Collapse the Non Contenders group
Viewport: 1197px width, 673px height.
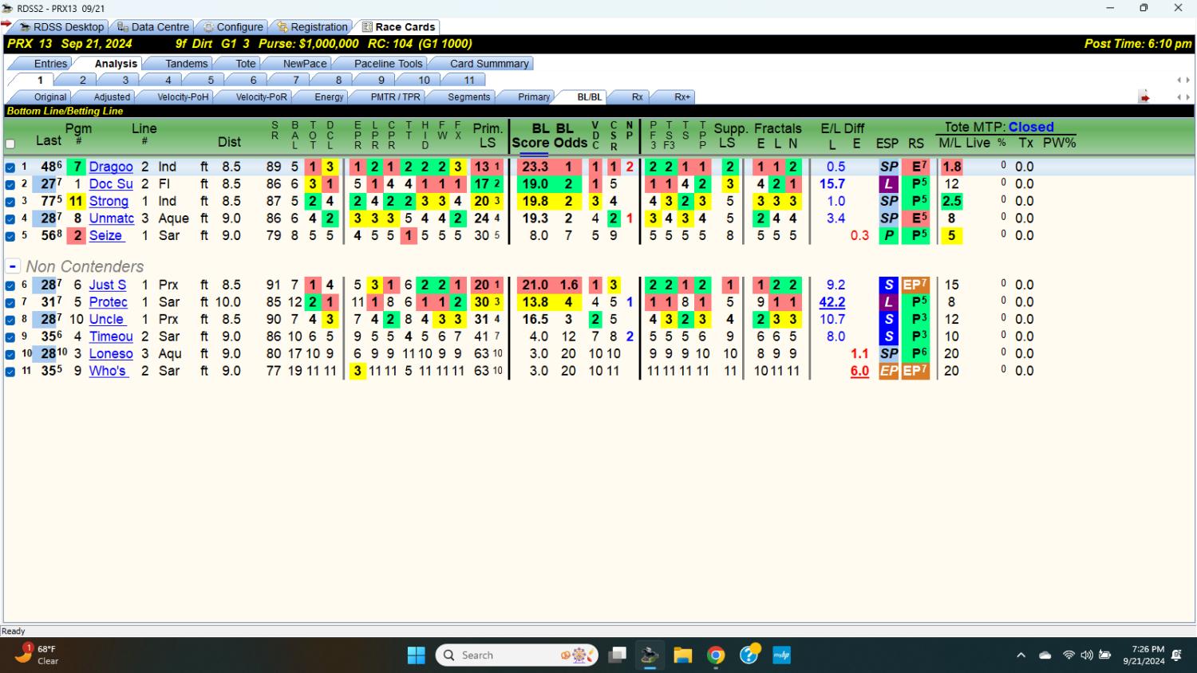[13, 266]
